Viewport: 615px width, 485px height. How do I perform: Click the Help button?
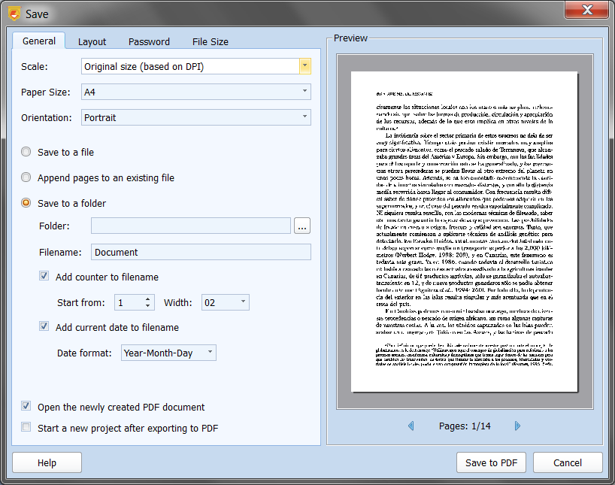click(47, 462)
